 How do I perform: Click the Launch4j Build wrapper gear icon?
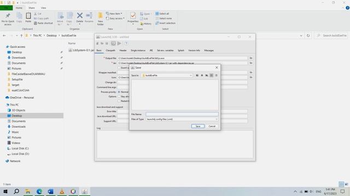tap(113, 44)
